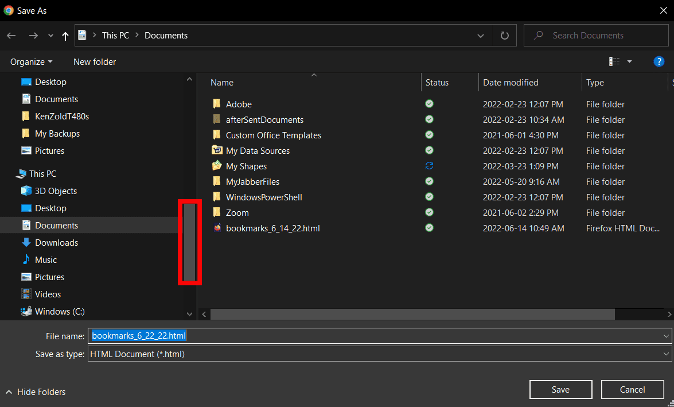This screenshot has width=674, height=407.
Task: Select the Custom Office Templates folder name
Action: (274, 135)
